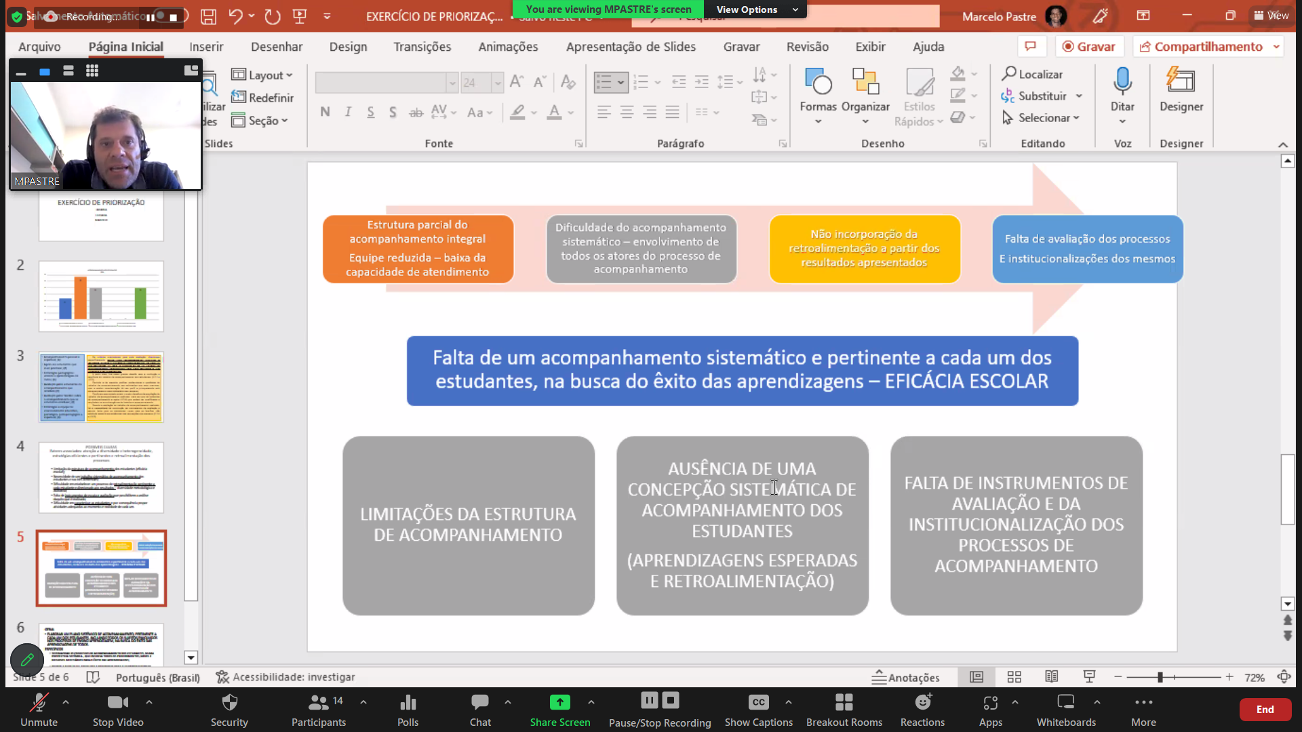Click the red End meeting button

[1265, 709]
